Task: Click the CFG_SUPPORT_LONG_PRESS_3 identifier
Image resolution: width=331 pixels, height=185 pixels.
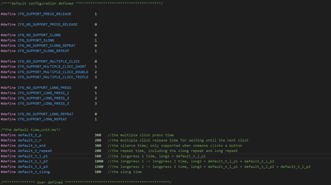Action: (43, 103)
